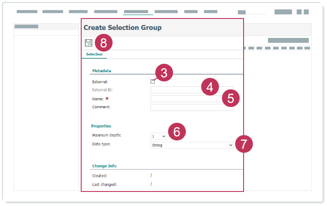Click the red number 6 callout badge
Screen dimensions: 327x206
point(177,132)
